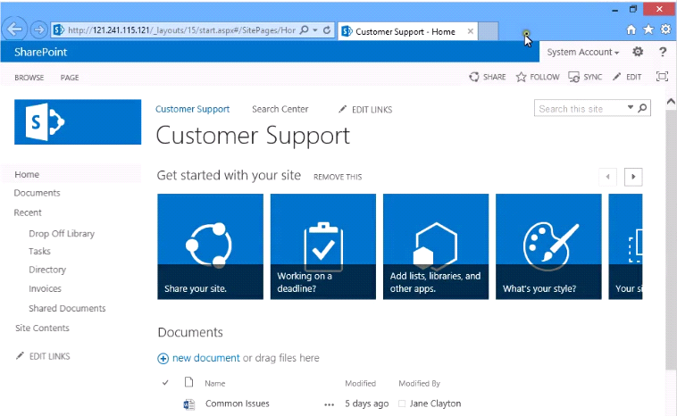This screenshot has height=416, width=677.
Task: Click the Jane Clayton name
Action: coord(435,404)
